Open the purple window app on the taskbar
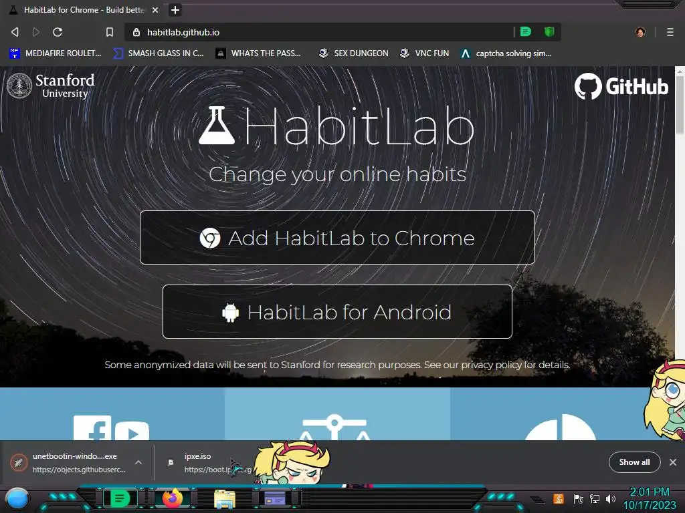 pos(275,498)
